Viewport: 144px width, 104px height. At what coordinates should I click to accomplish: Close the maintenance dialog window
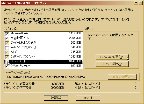[x=141, y=3]
